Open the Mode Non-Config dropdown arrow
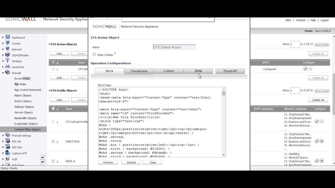Image resolution: width=335 pixels, height=188 pixels. coord(330,31)
